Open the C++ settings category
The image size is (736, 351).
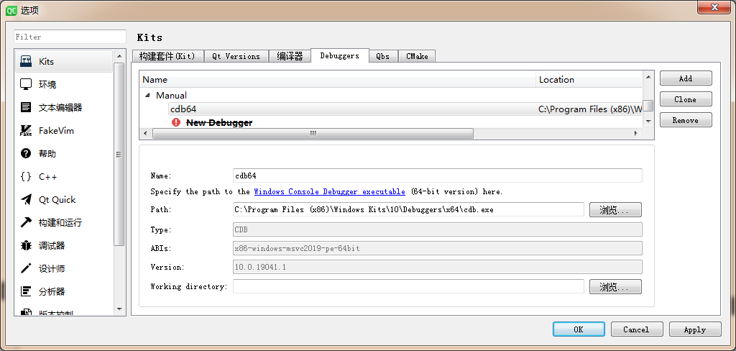tap(47, 177)
